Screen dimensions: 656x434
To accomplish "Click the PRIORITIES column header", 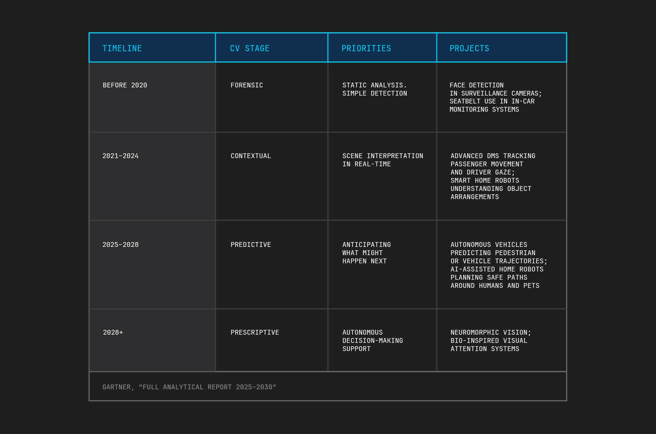I will (382, 47).
